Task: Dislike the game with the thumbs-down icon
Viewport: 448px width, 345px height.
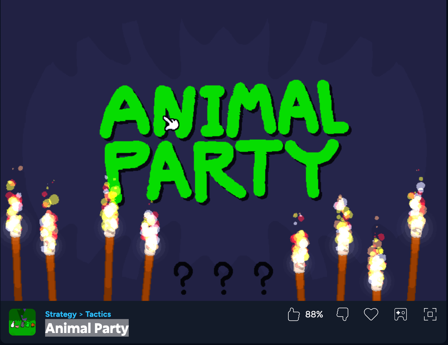Action: [343, 314]
